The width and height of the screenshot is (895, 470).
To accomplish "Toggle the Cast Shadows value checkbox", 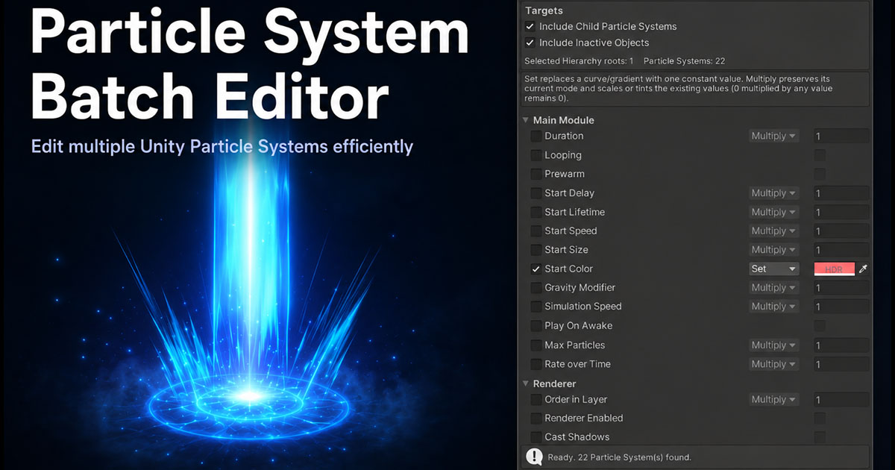I will (x=820, y=437).
